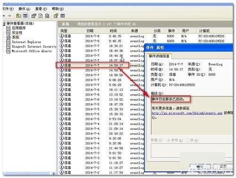Click the 应用程序 log icon in tree

[8, 28]
